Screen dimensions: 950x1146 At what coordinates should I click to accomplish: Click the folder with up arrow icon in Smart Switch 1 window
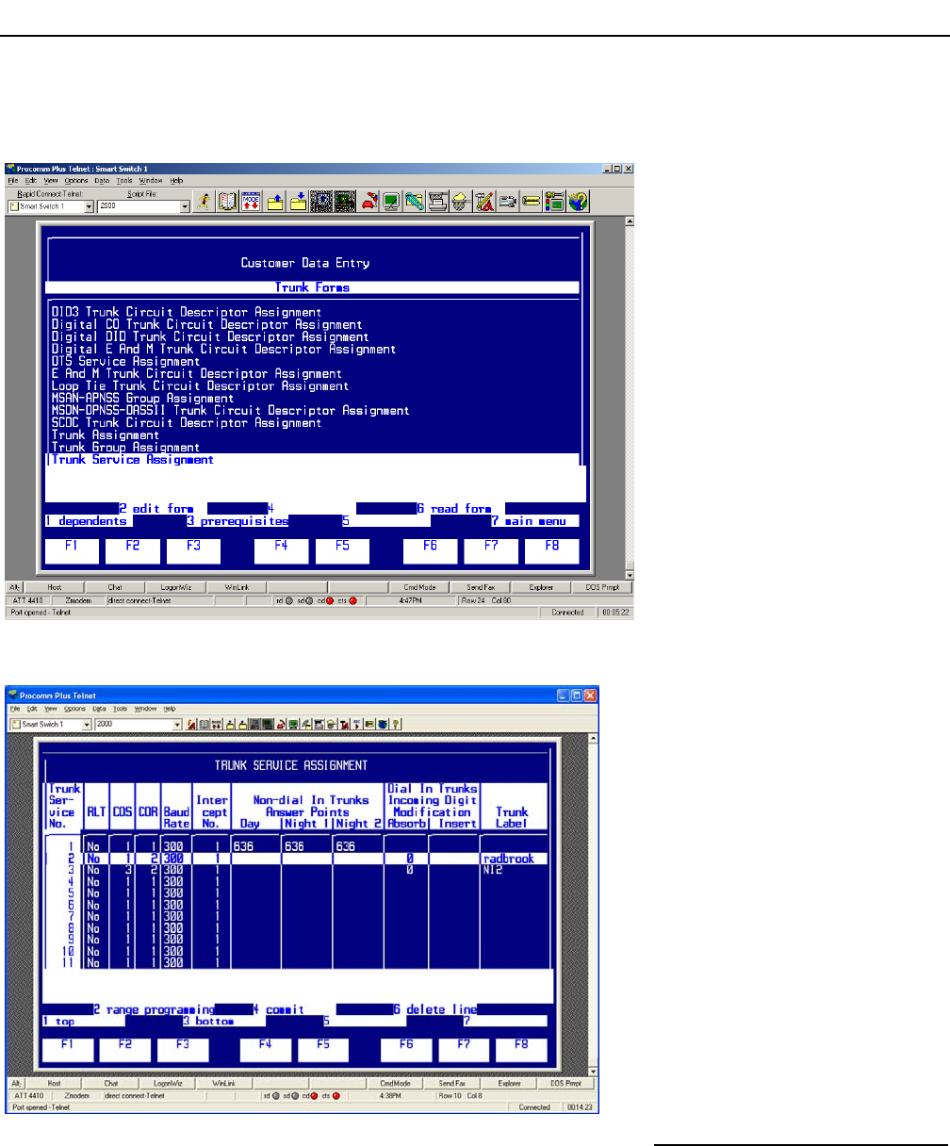coord(276,204)
